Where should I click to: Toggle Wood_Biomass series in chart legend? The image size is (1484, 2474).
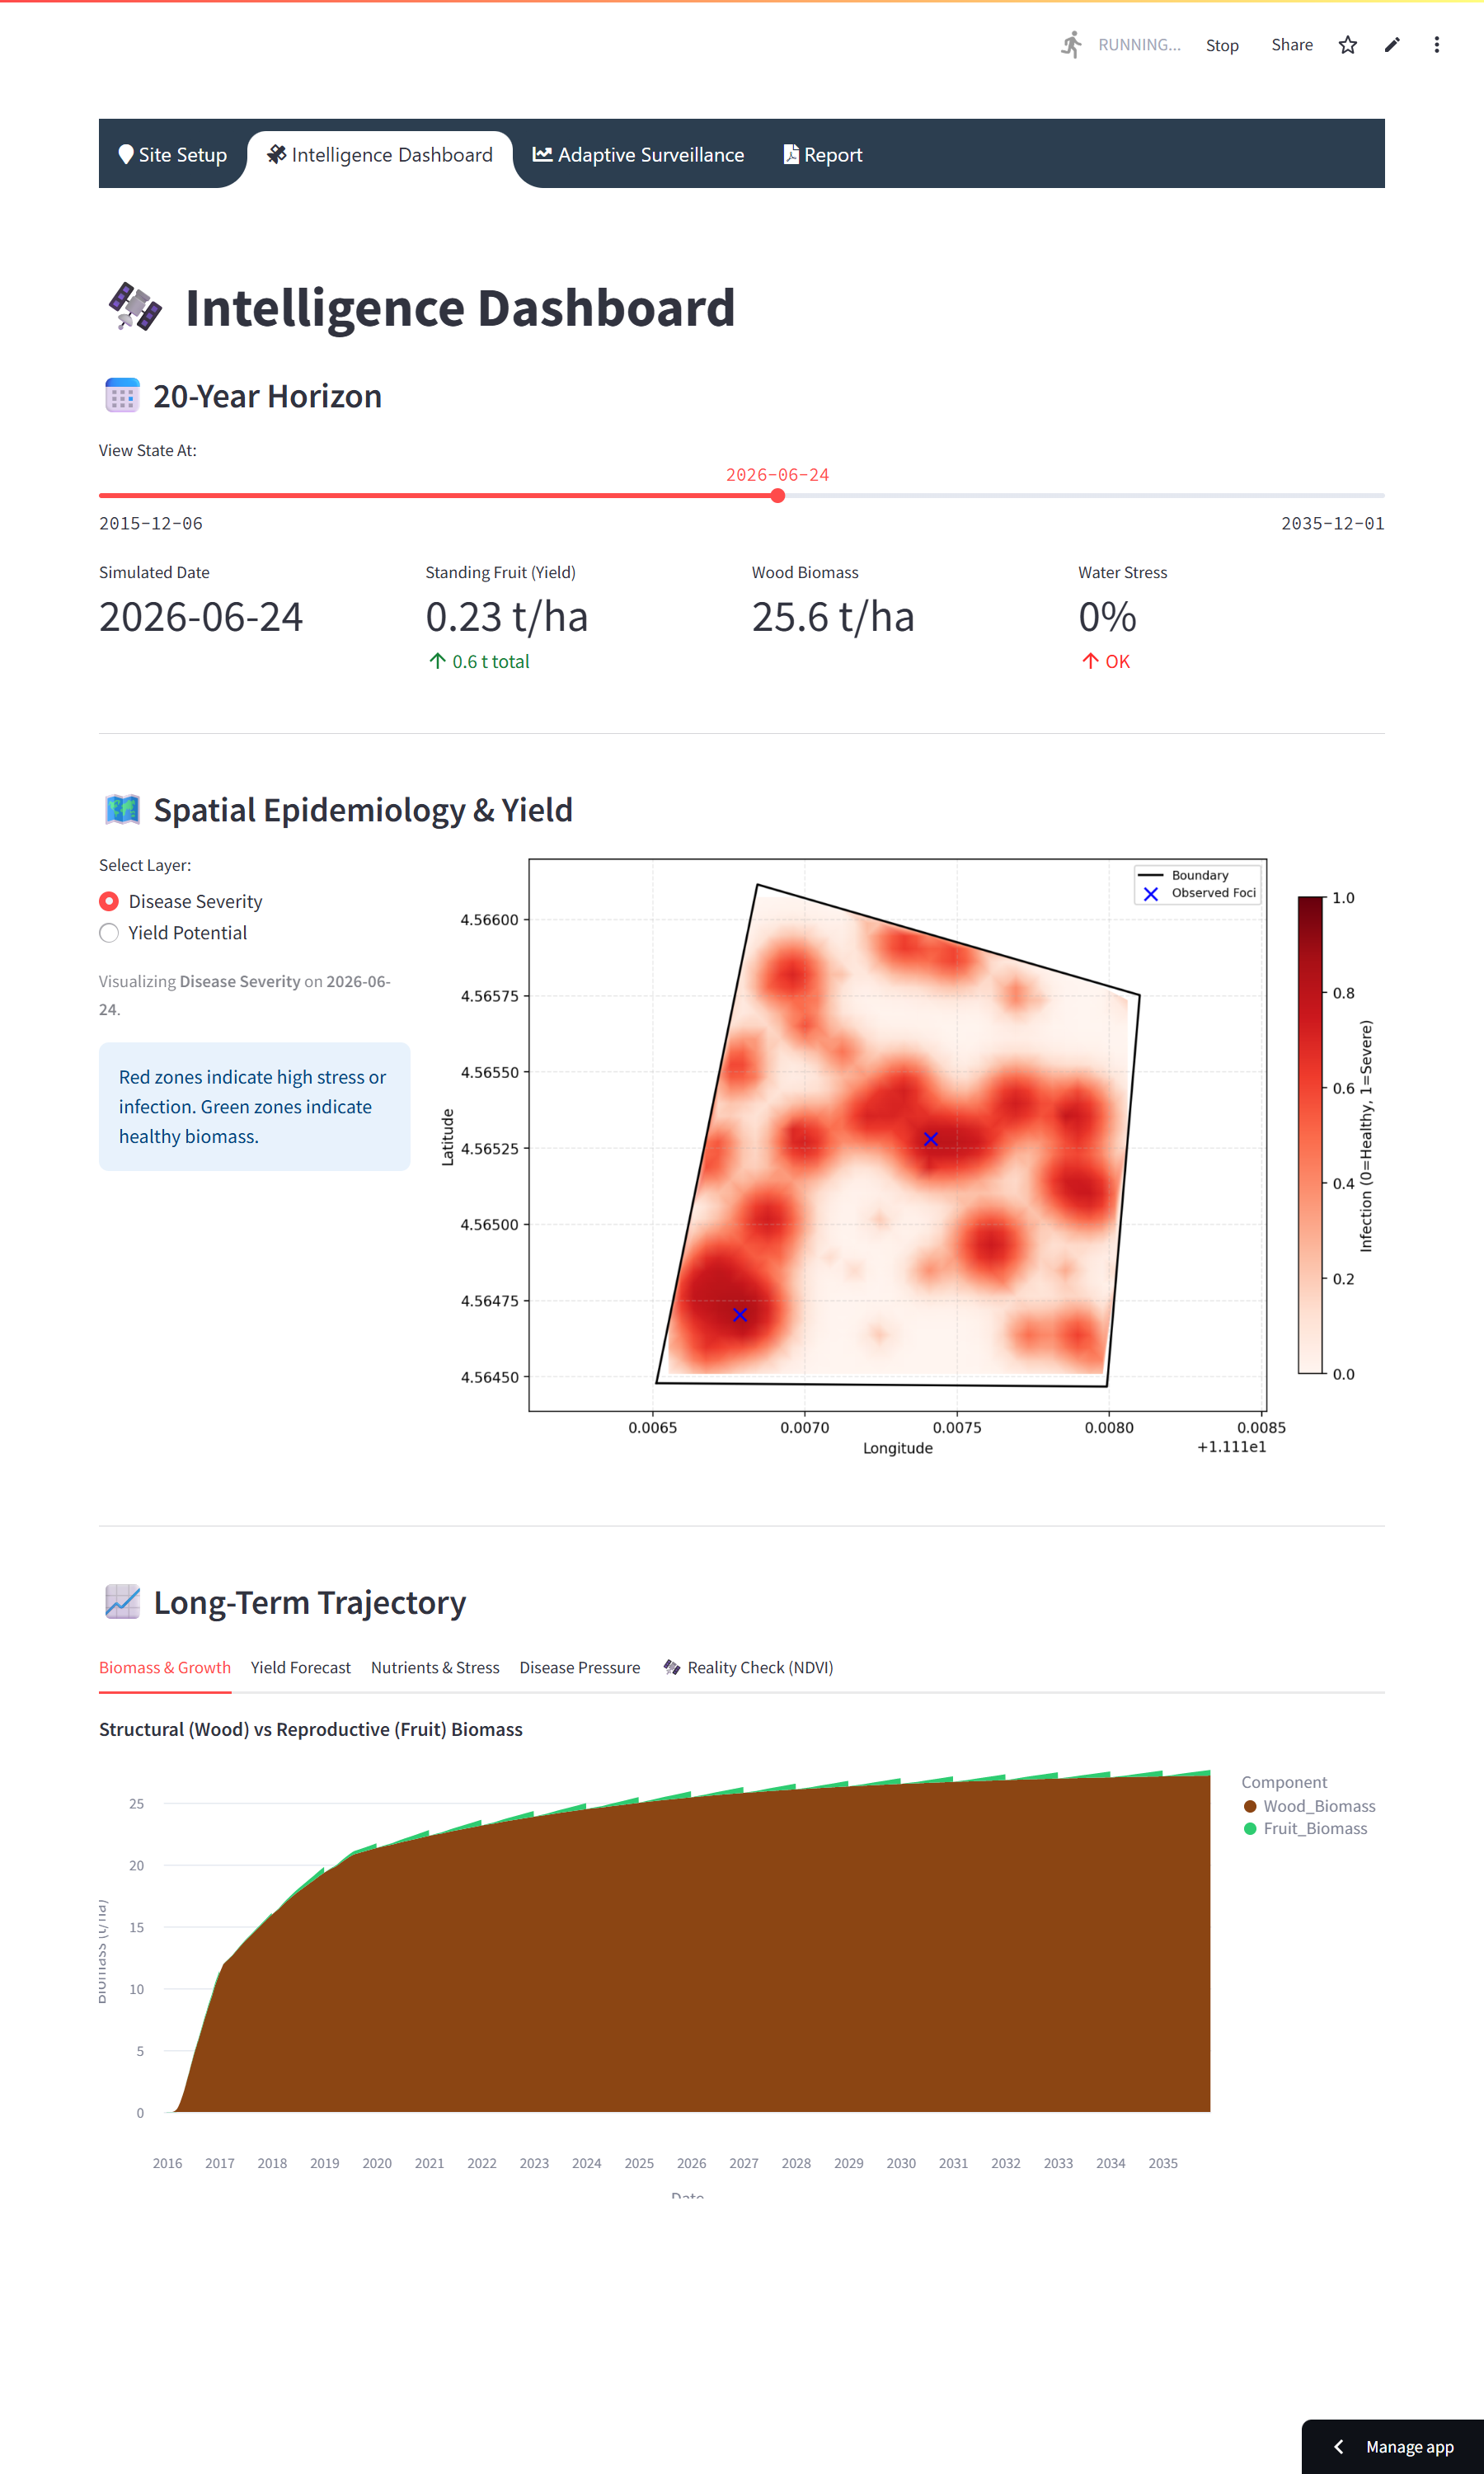1309,1806
